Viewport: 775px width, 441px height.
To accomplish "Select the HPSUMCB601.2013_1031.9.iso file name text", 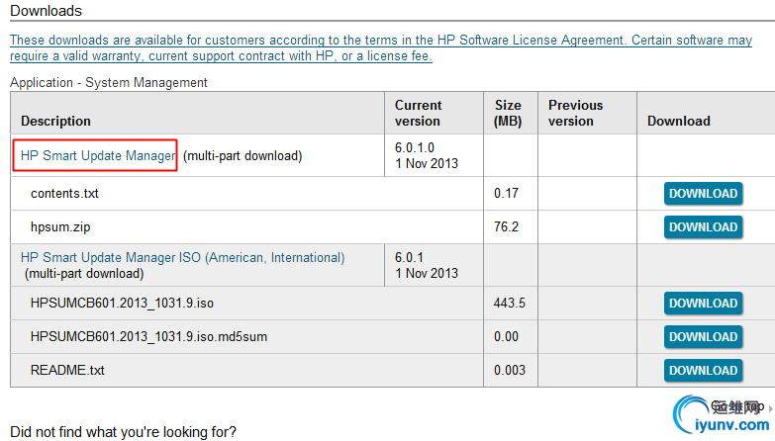I will (122, 304).
